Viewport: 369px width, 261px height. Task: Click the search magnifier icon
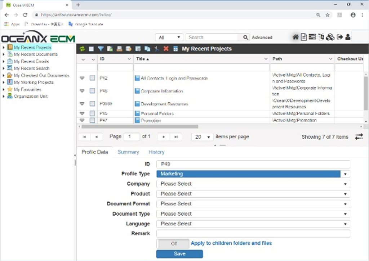[245, 37]
